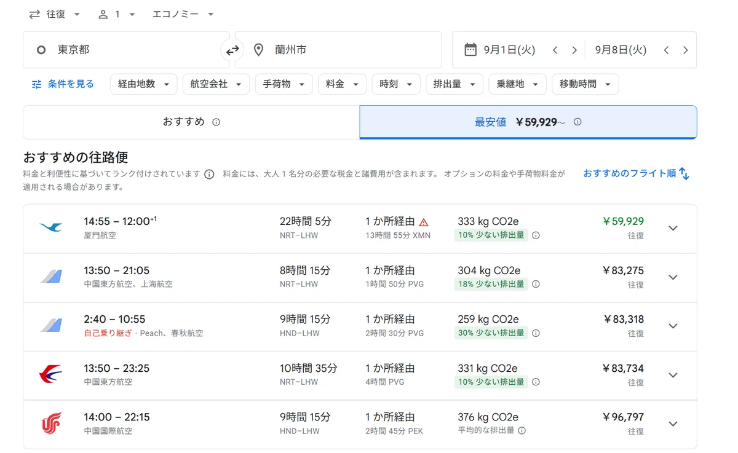Click info icon next to おすすめ tab
Image resolution: width=738 pixels, height=453 pixels.
(216, 122)
